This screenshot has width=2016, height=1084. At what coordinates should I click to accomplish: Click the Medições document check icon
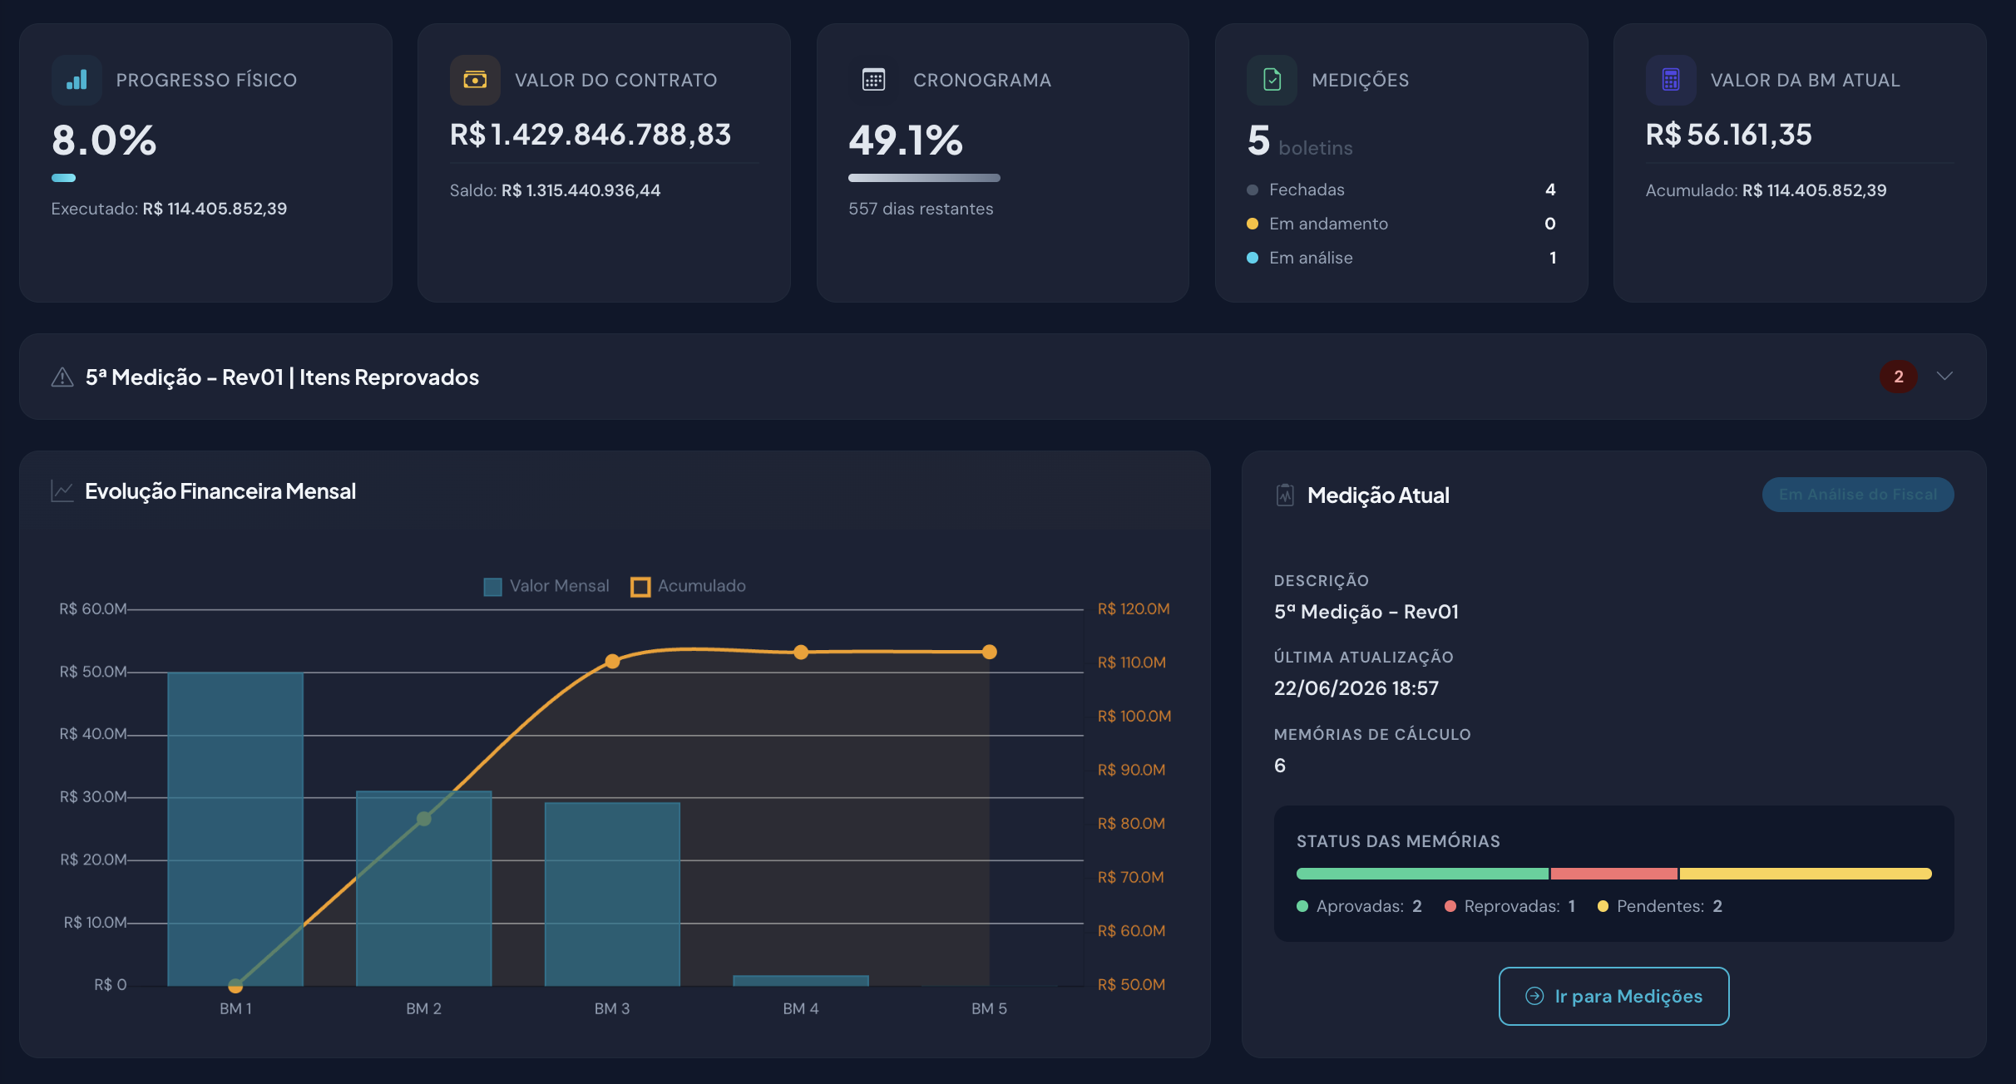click(x=1272, y=80)
